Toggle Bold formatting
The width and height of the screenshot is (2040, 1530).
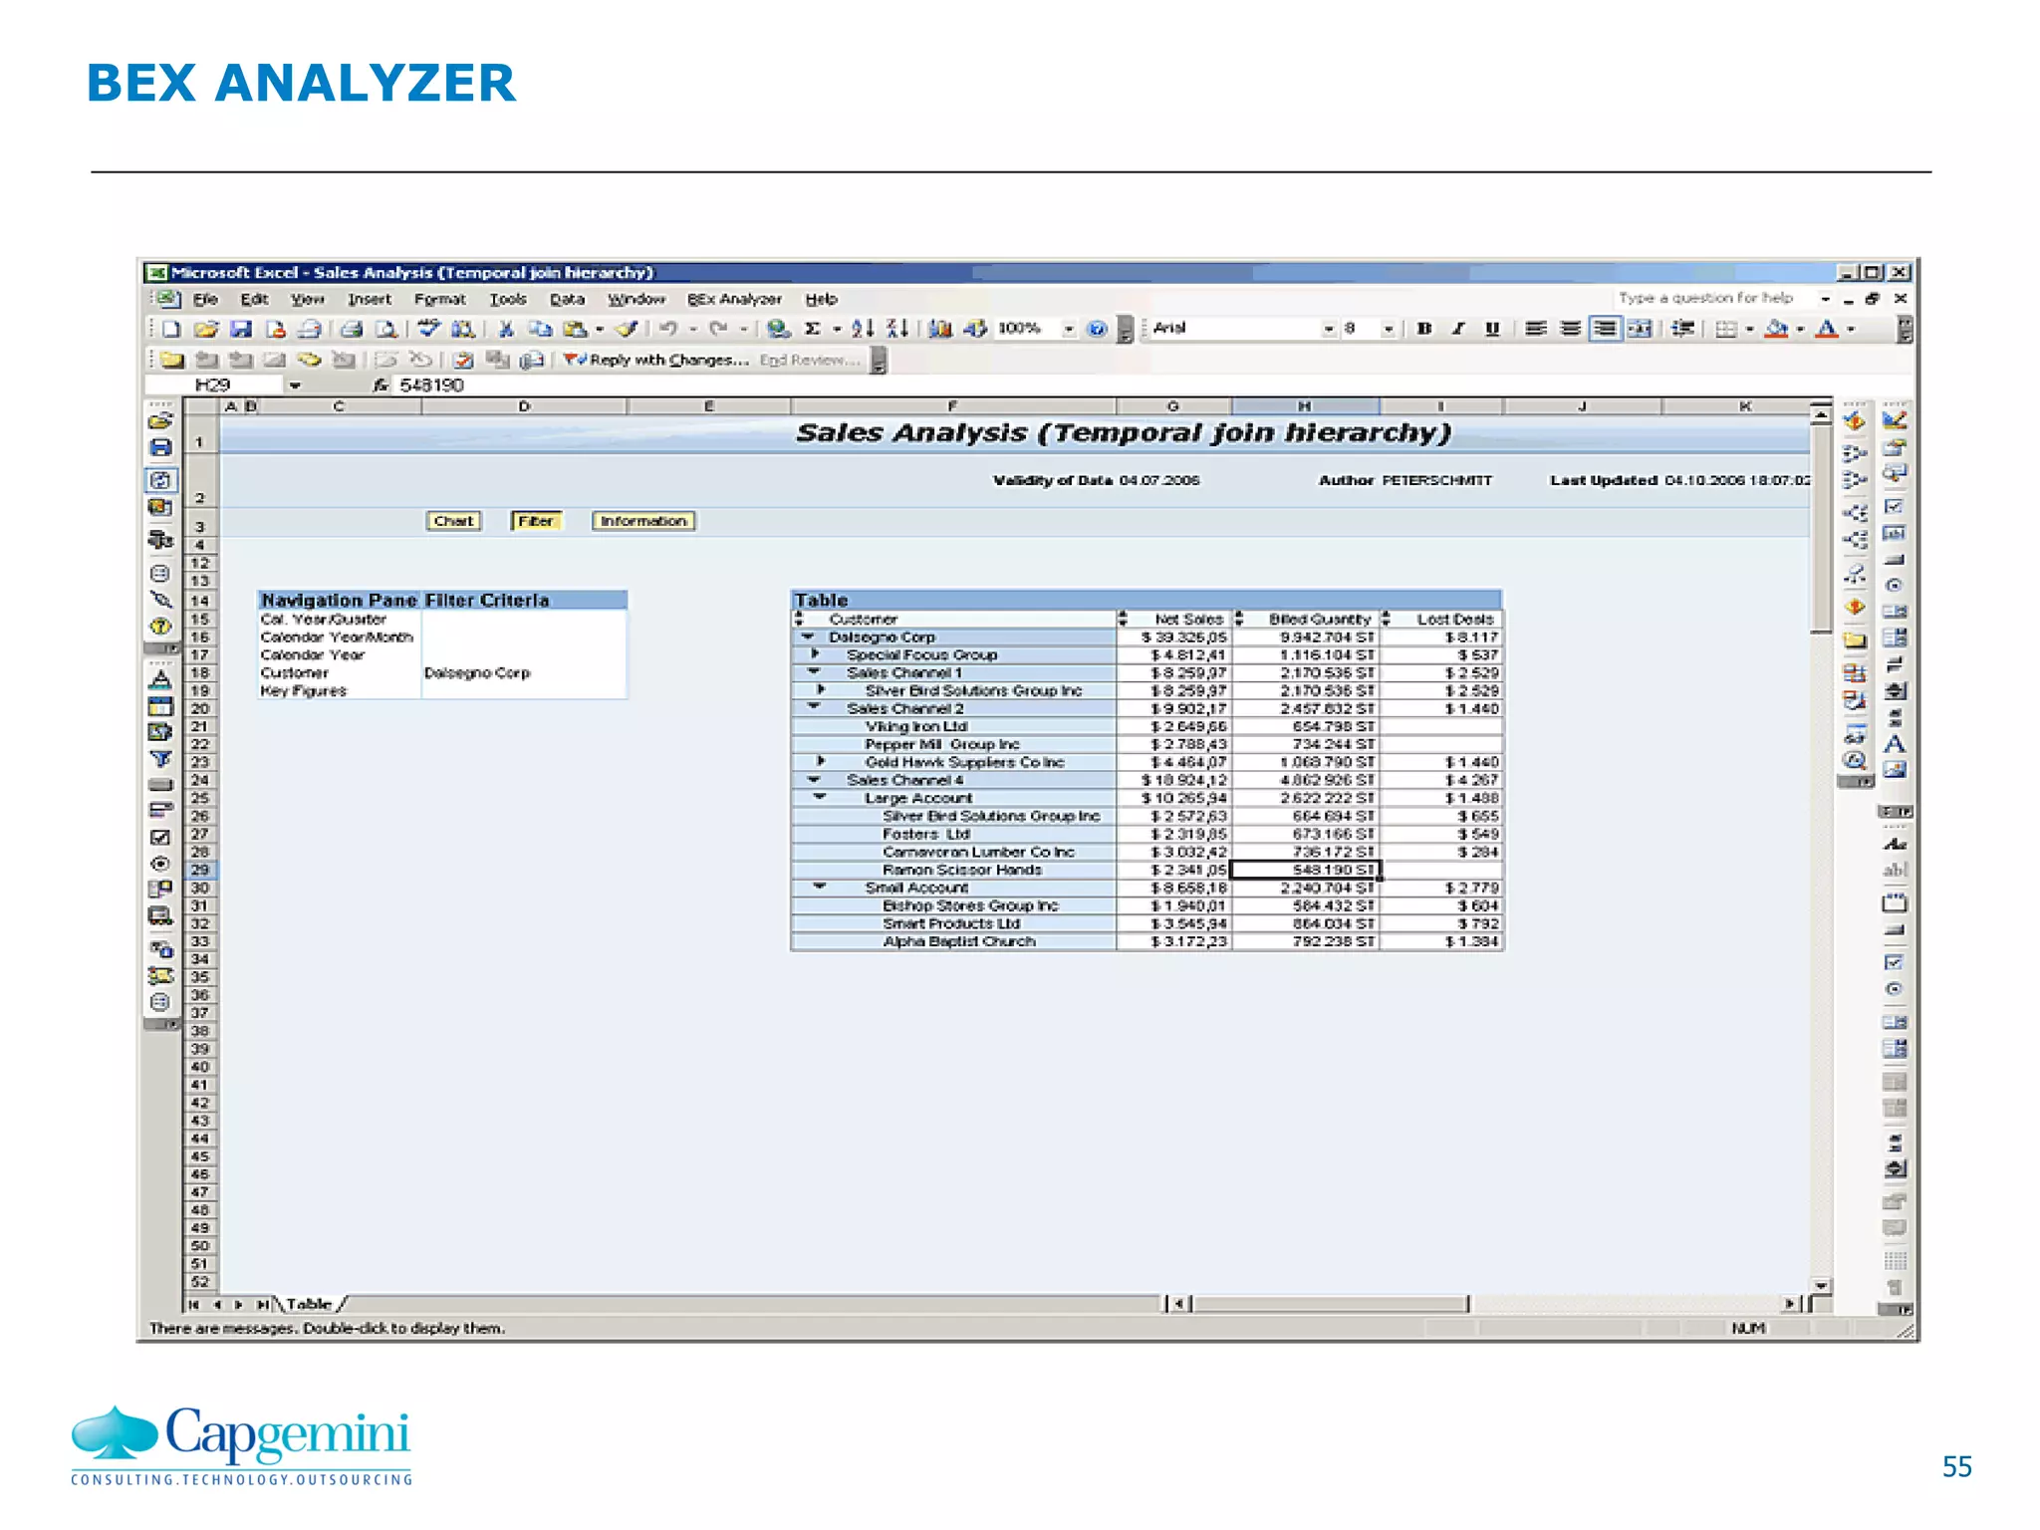[x=1424, y=329]
